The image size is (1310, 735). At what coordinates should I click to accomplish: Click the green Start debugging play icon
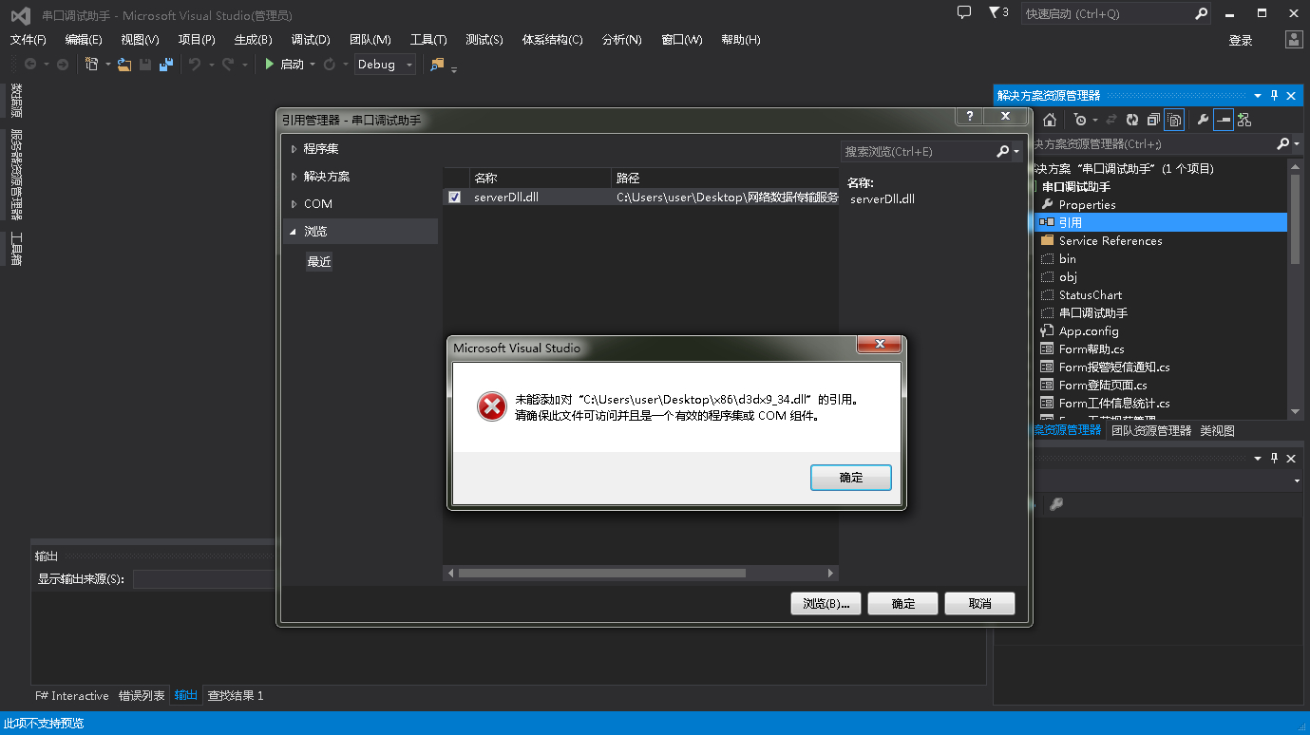coord(270,65)
